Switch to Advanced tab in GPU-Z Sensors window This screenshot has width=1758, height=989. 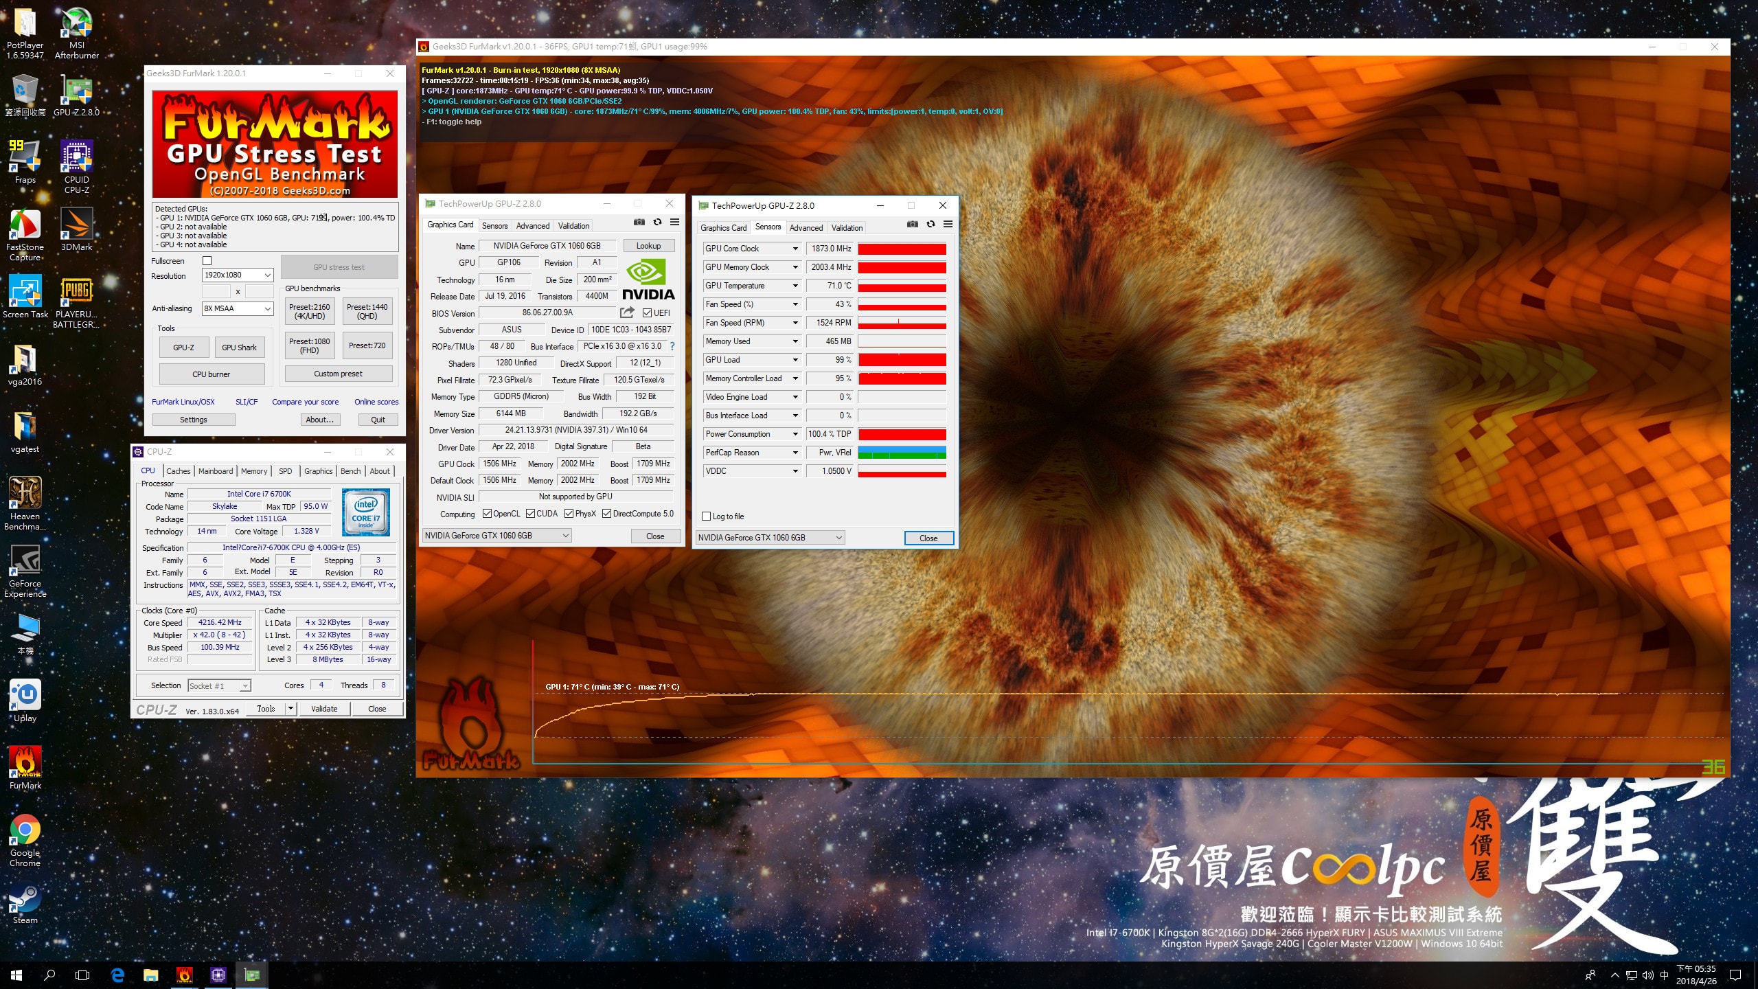(x=806, y=228)
